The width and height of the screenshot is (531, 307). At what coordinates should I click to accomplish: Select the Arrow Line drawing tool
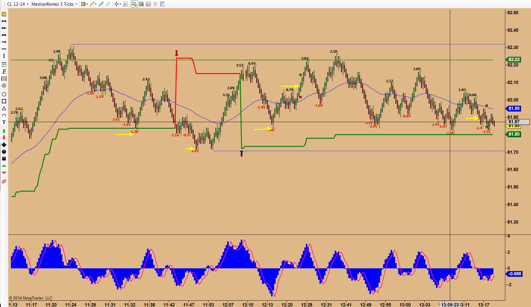pos(4,42)
